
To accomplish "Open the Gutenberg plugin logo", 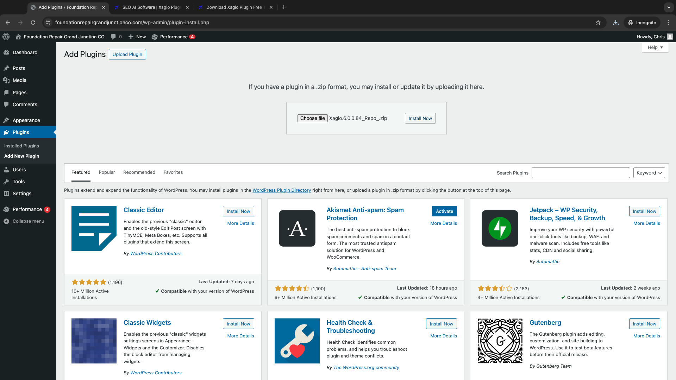I will point(500,341).
